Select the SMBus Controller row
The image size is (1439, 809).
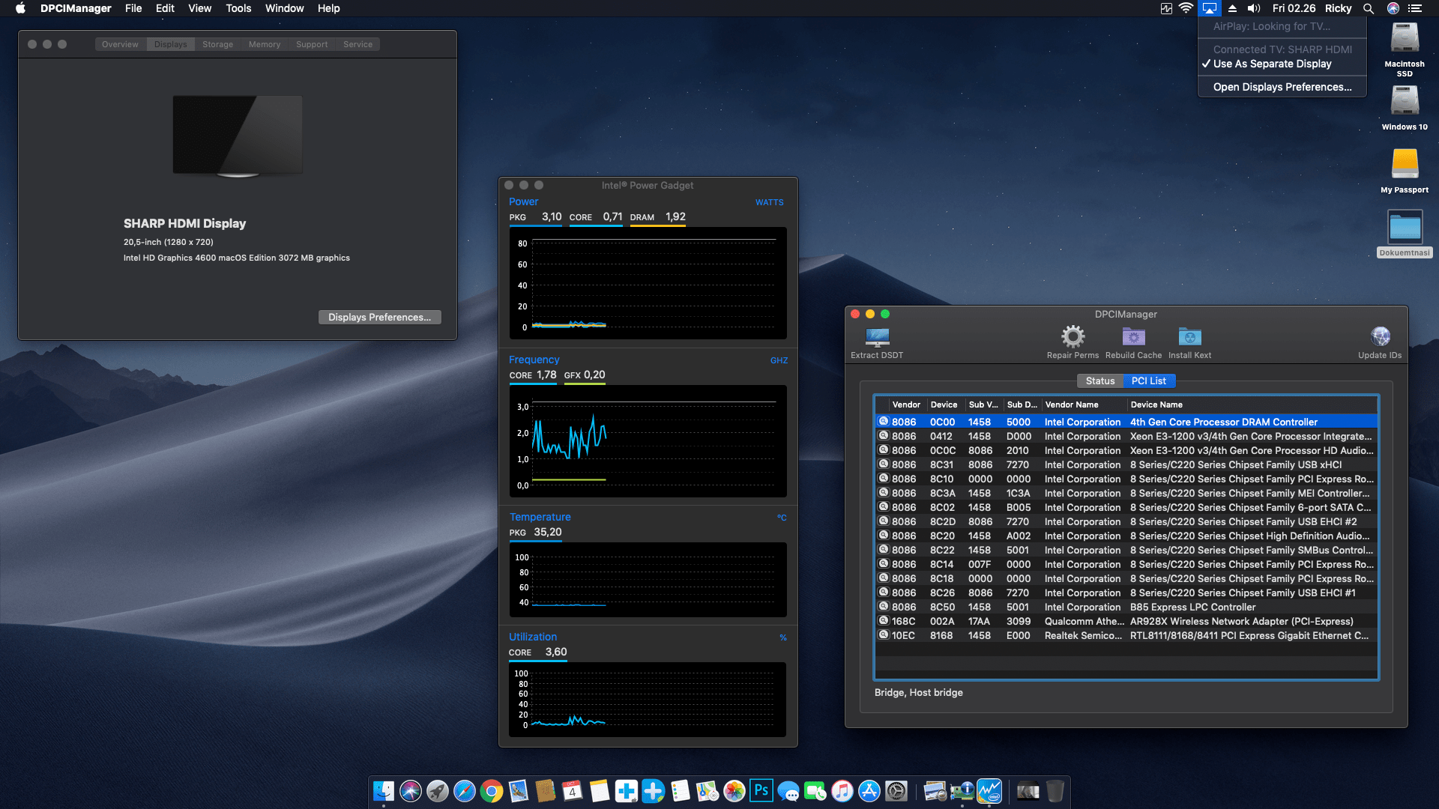click(1126, 550)
